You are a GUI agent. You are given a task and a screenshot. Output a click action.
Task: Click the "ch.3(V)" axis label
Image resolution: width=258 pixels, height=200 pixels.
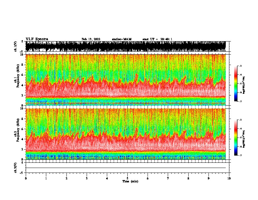point(16,168)
